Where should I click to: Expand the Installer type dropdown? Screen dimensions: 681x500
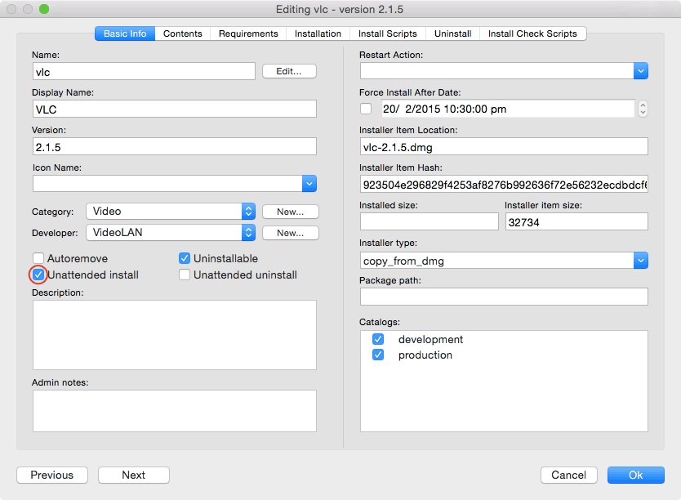(x=640, y=261)
